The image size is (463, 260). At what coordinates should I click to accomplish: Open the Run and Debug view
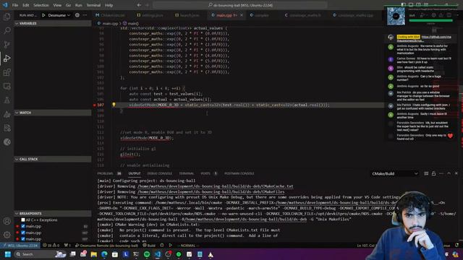(7, 58)
